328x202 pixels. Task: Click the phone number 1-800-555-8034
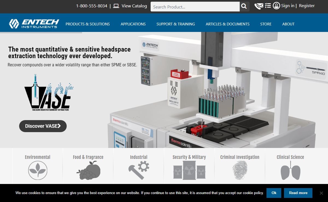click(92, 6)
